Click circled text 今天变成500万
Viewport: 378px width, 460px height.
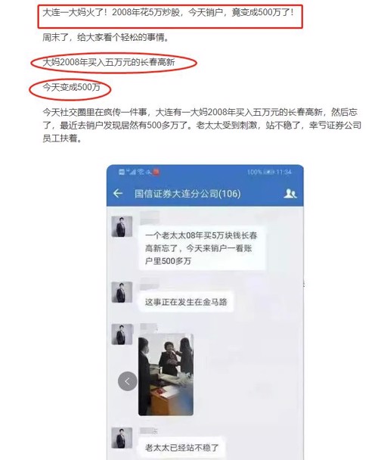71,87
